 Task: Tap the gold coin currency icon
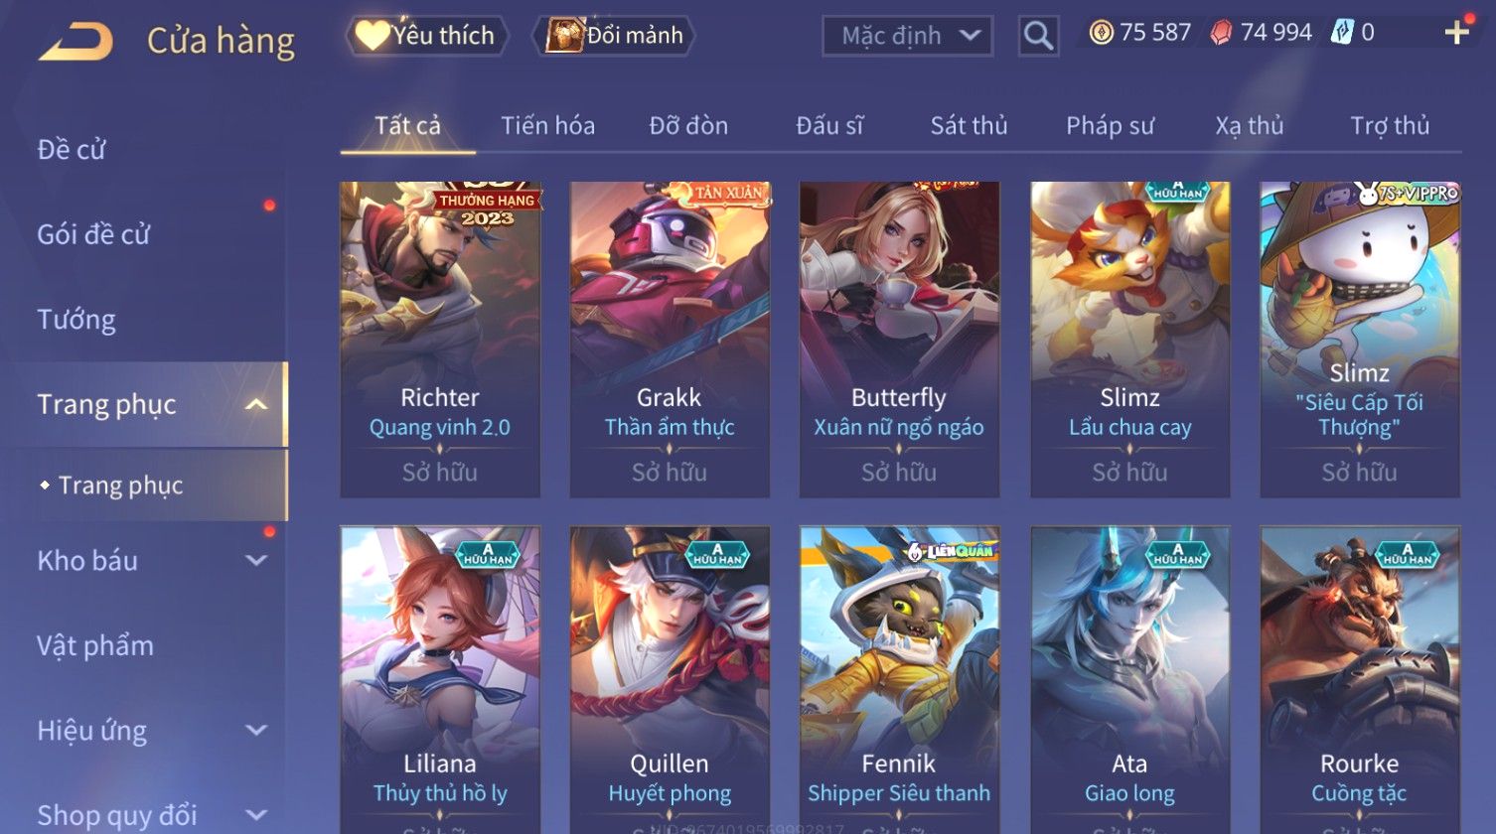click(1101, 33)
